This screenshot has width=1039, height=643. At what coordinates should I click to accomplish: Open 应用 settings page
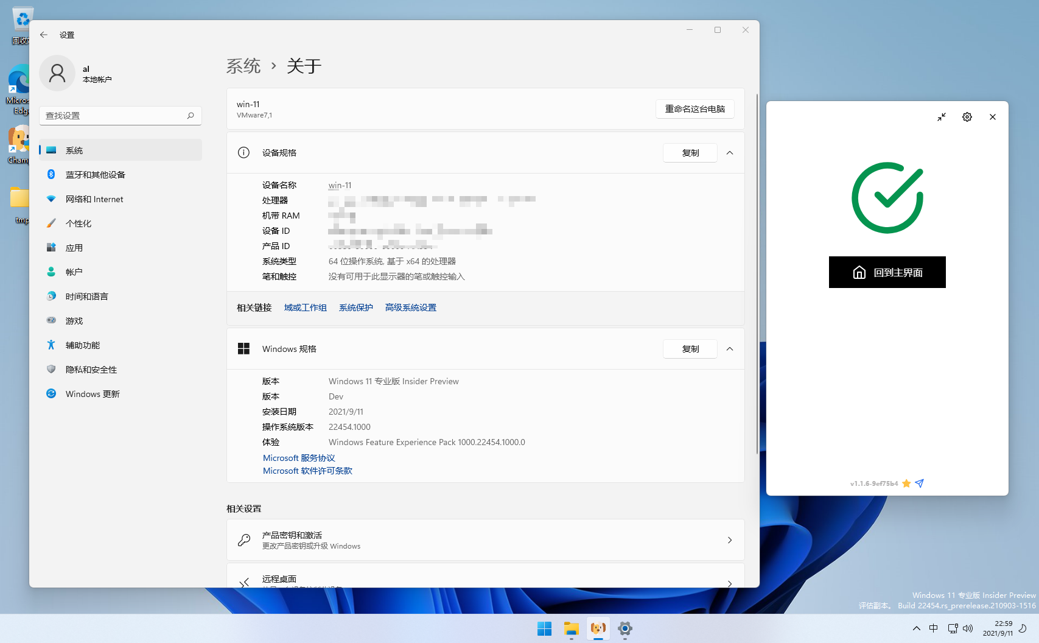point(121,248)
